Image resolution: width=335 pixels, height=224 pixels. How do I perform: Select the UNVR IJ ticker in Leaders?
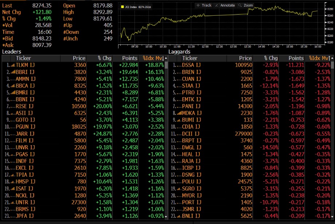(x=25, y=148)
